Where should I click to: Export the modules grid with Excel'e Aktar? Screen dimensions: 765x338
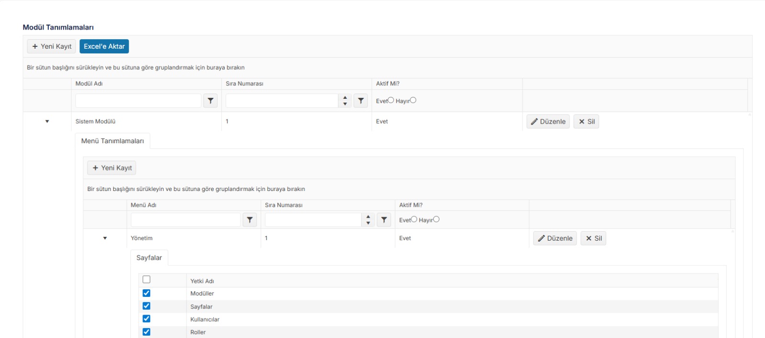pos(104,46)
